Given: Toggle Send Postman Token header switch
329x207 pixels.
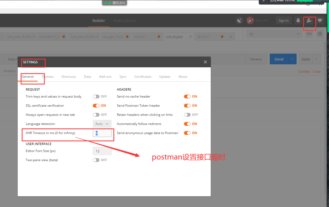Looking at the screenshot, I should click(187, 106).
